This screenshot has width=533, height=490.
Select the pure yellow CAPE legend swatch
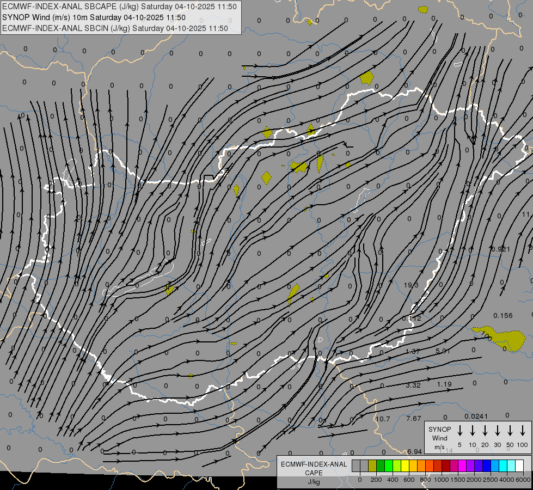click(405, 465)
